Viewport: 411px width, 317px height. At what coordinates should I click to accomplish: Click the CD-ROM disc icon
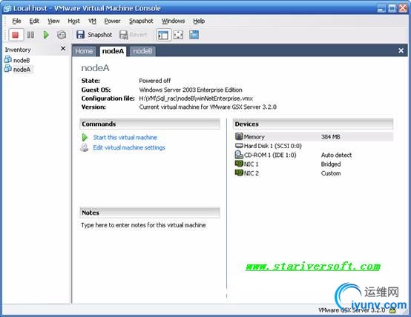[239, 155]
